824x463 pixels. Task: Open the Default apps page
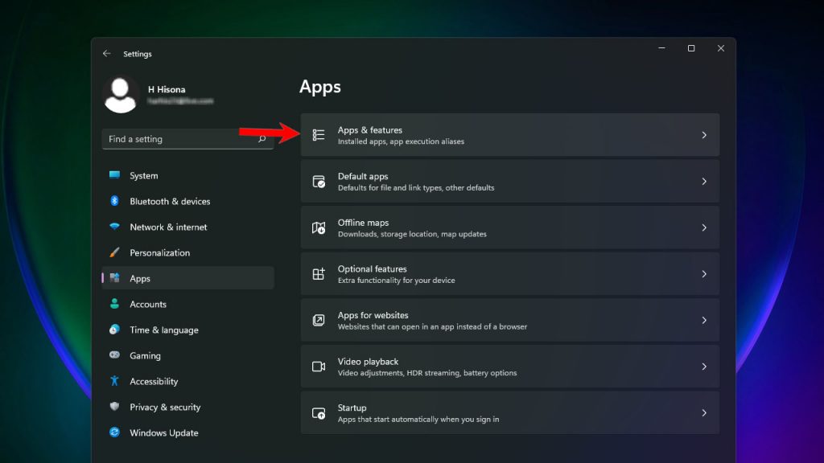tap(509, 181)
